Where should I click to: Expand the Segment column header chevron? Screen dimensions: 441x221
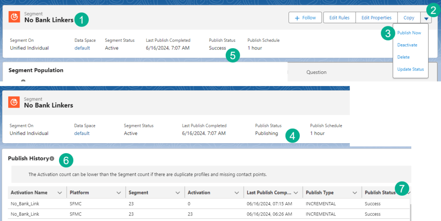click(177, 193)
